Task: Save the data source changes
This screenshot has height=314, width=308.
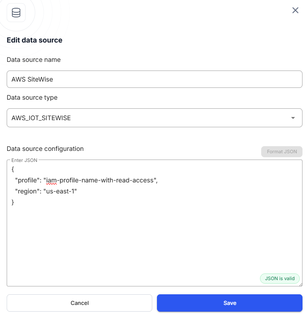Action: [x=230, y=303]
